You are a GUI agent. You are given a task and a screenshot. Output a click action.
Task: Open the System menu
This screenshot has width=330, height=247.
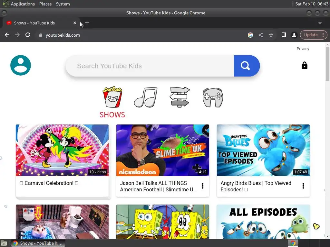coord(63,4)
